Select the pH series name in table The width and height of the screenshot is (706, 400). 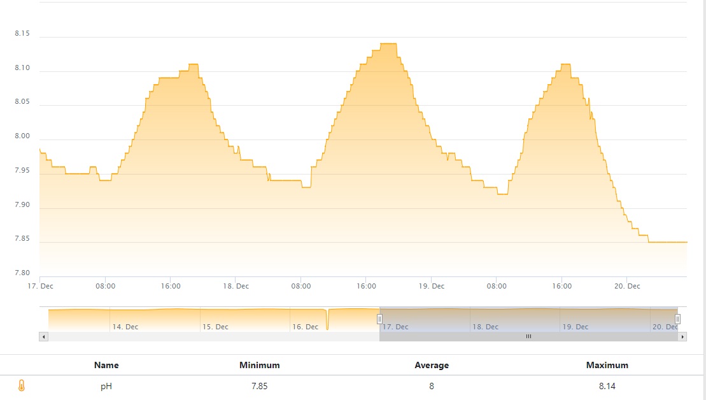tap(106, 386)
